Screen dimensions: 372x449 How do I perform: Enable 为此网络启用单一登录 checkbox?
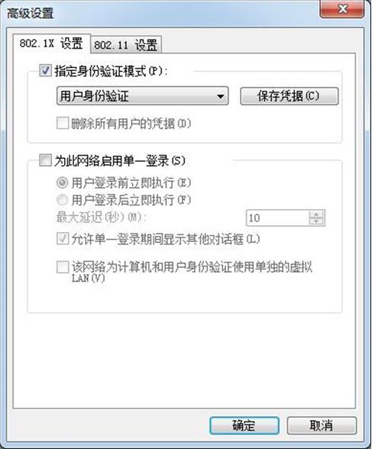point(45,160)
